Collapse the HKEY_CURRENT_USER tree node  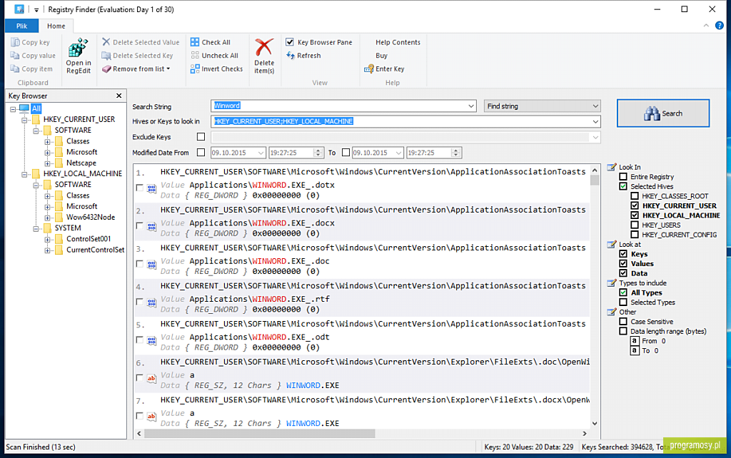[x=24, y=119]
